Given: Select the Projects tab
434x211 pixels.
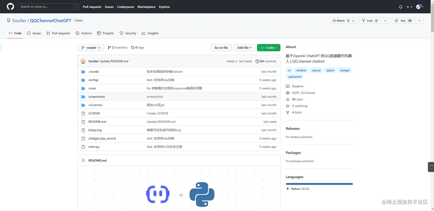Looking at the screenshot, I should (x=105, y=33).
